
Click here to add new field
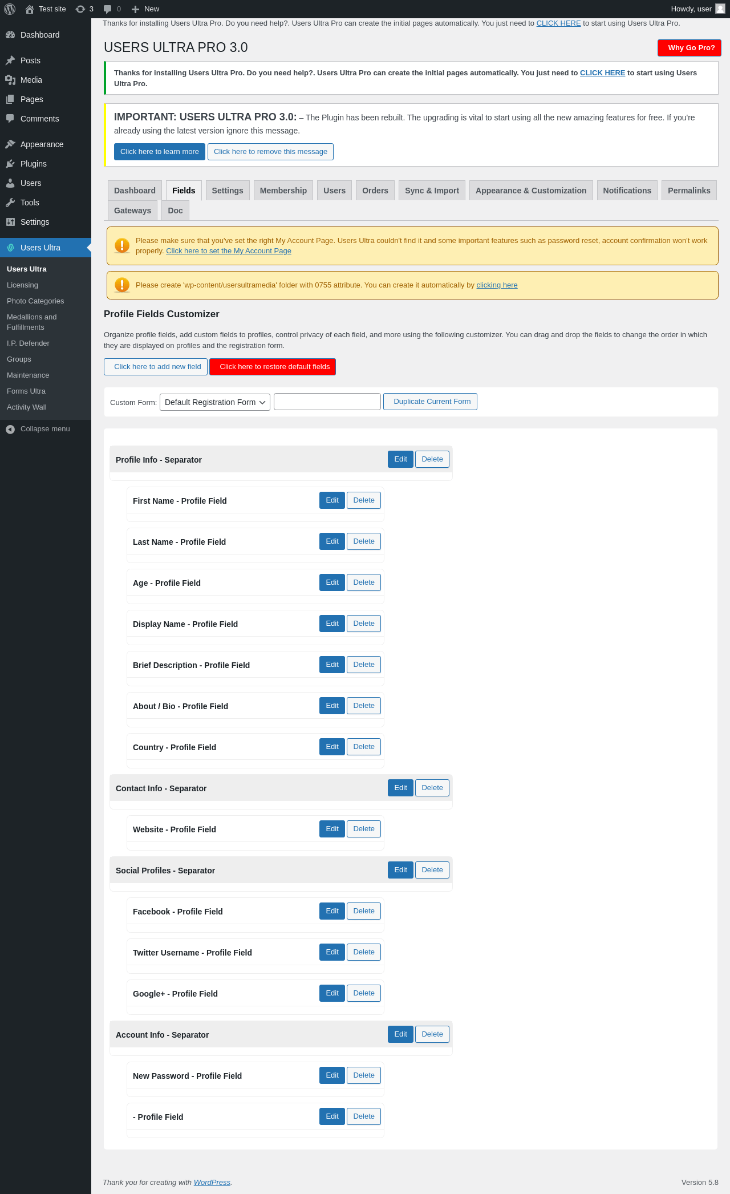point(156,367)
